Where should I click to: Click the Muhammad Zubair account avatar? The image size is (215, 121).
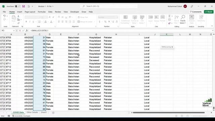pos(185,6)
